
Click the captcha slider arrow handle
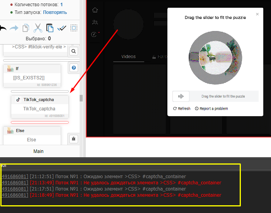181,96
